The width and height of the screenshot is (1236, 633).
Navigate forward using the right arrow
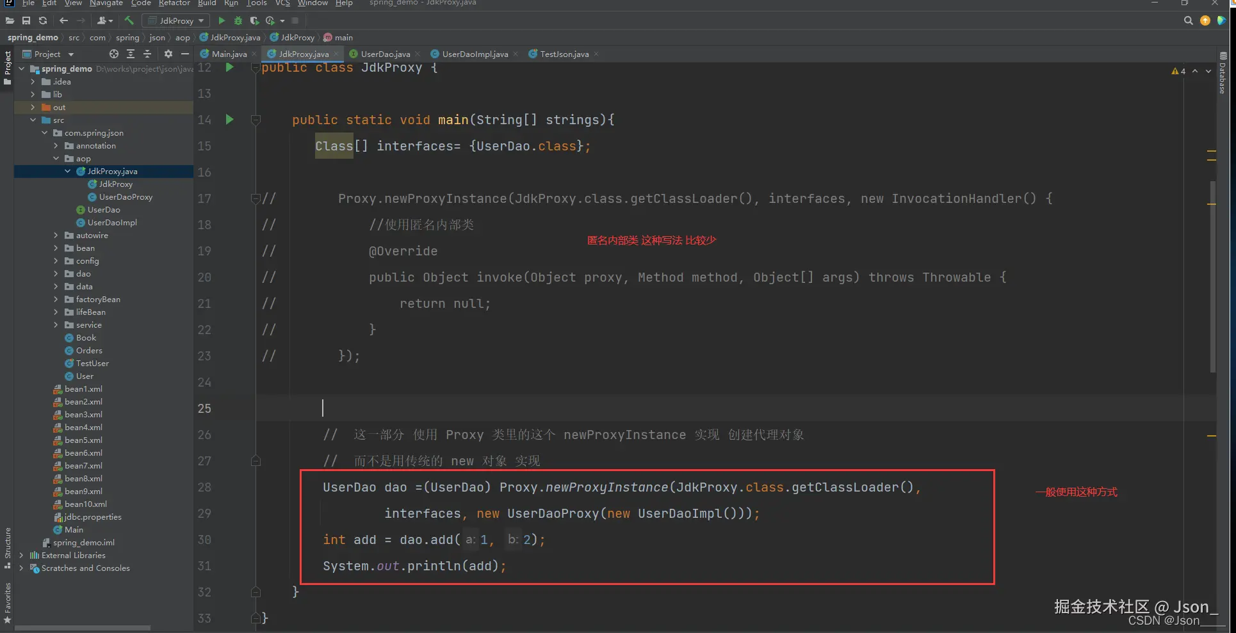coord(81,20)
